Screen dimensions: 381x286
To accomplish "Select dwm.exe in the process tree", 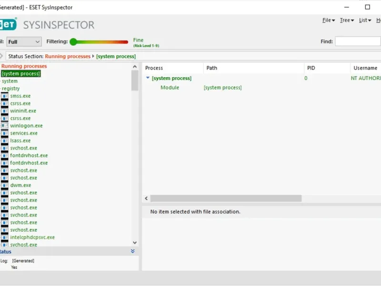I will (20, 185).
